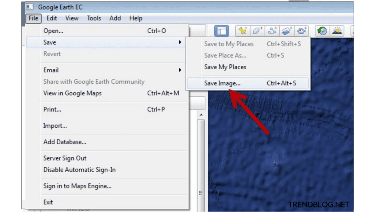
Task: Expand the Save submenu arrow
Action: (180, 42)
